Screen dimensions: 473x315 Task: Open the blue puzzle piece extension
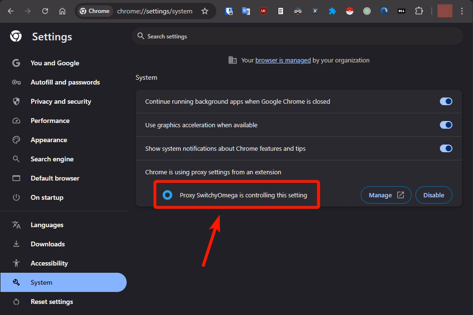332,11
